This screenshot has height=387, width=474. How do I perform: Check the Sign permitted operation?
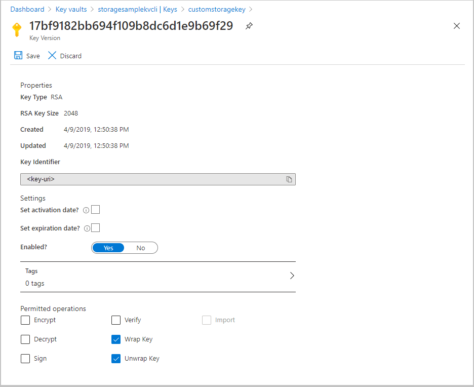[25, 358]
